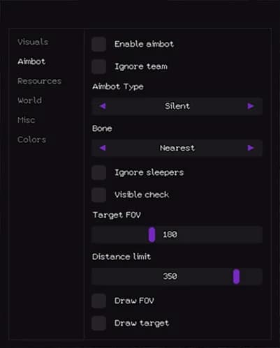Check the Ignore sleepers option

(99, 172)
